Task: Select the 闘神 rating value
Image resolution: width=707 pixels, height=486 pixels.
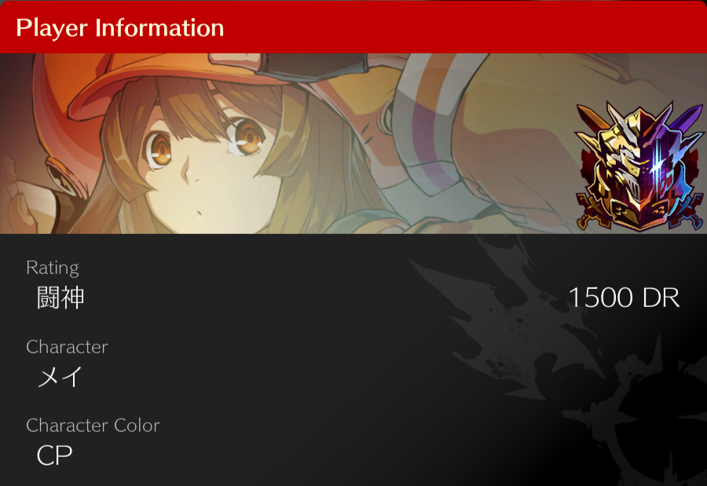Action: pyautogui.click(x=60, y=298)
